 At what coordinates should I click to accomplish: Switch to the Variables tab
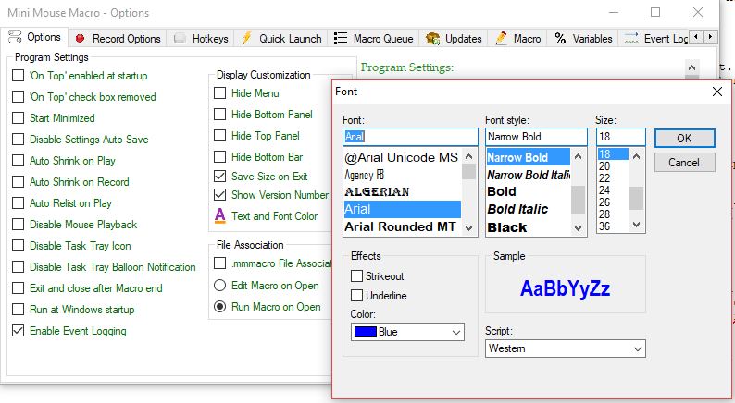583,39
